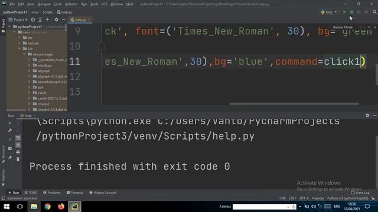
Task: Click the CRLF line separator widget
Action: click(292, 198)
